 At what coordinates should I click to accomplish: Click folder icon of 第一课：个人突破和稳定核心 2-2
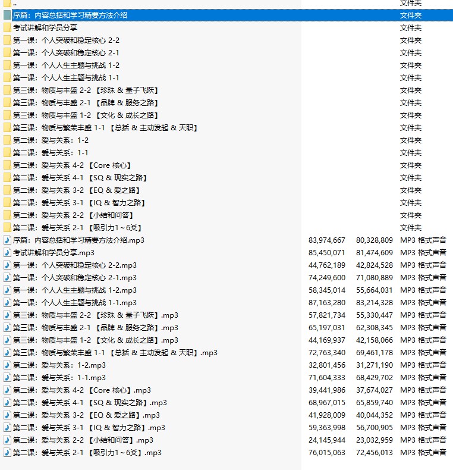point(7,40)
